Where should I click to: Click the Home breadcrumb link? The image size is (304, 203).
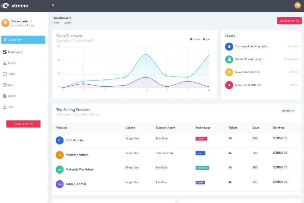click(x=55, y=23)
